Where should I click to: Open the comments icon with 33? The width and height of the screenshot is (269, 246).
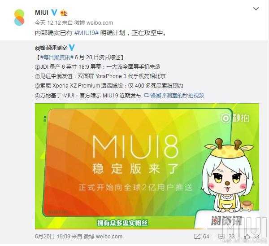tap(226, 237)
